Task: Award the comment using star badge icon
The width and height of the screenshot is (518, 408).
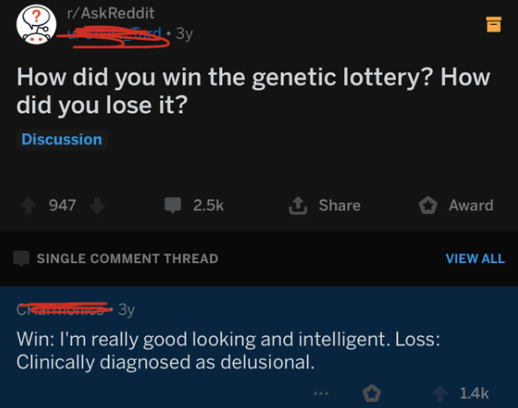Action: (x=372, y=394)
